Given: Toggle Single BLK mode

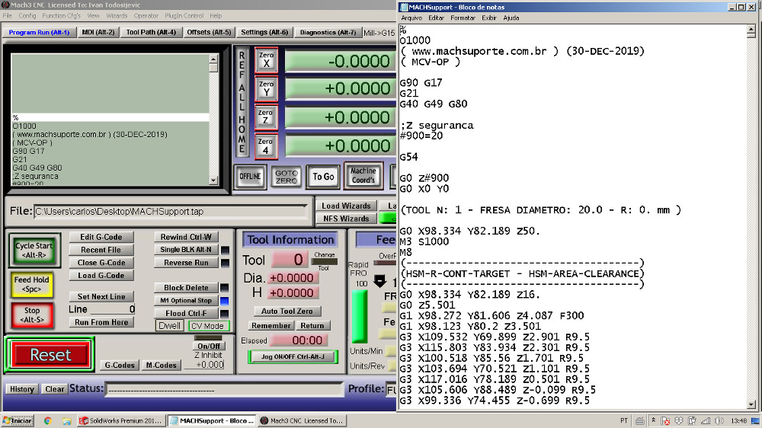Looking at the screenshot, I should 186,250.
